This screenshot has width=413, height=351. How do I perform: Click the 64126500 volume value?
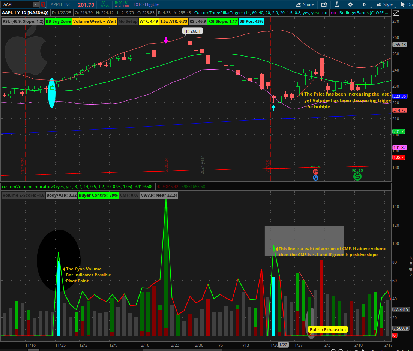coord(144,187)
